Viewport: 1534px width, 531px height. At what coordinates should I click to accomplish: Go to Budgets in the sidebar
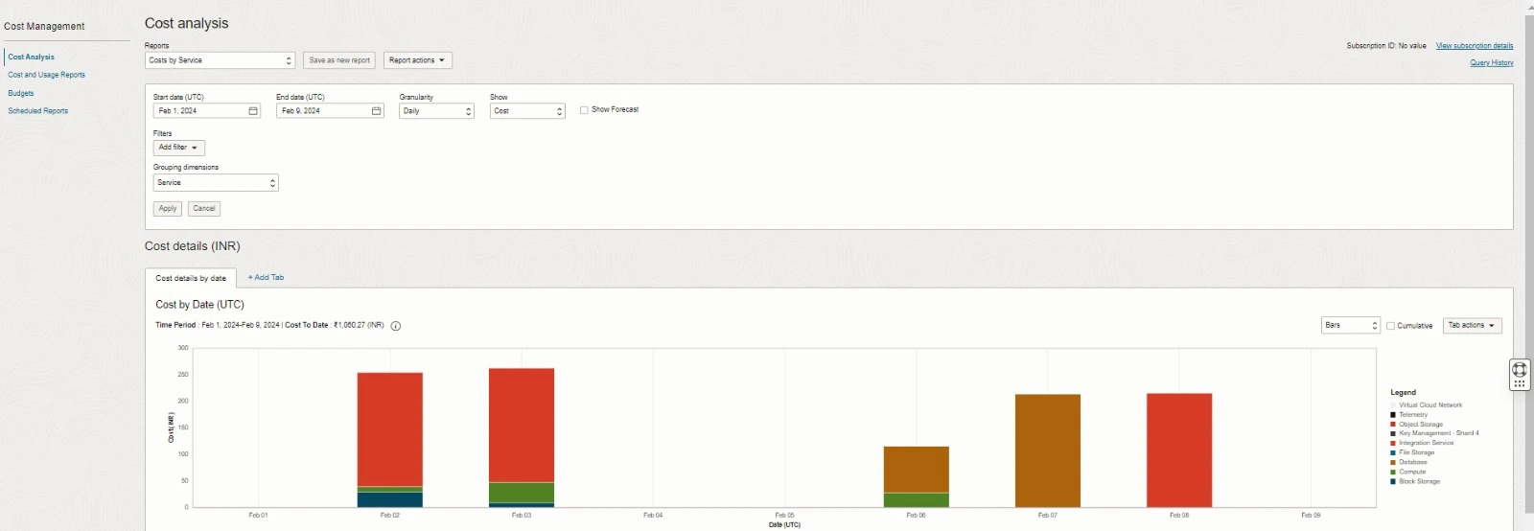(21, 94)
